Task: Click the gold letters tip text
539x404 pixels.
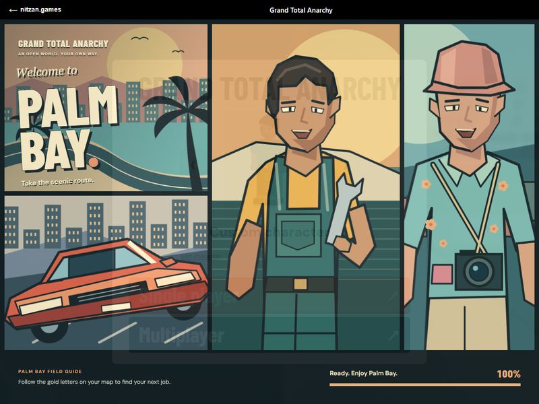Action: point(94,382)
